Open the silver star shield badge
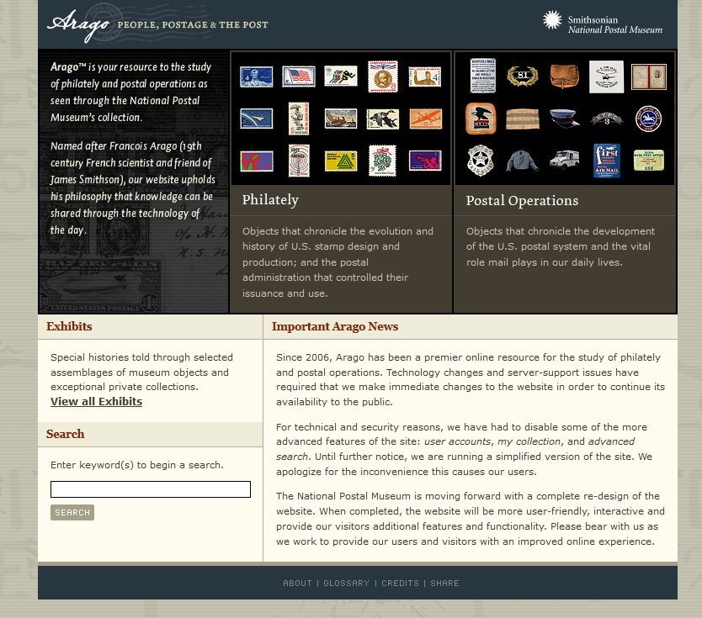This screenshot has height=618, width=702. click(x=480, y=161)
